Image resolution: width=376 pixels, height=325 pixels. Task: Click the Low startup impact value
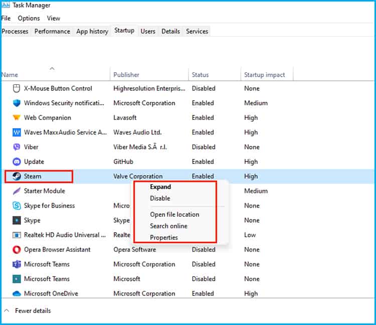point(250,235)
